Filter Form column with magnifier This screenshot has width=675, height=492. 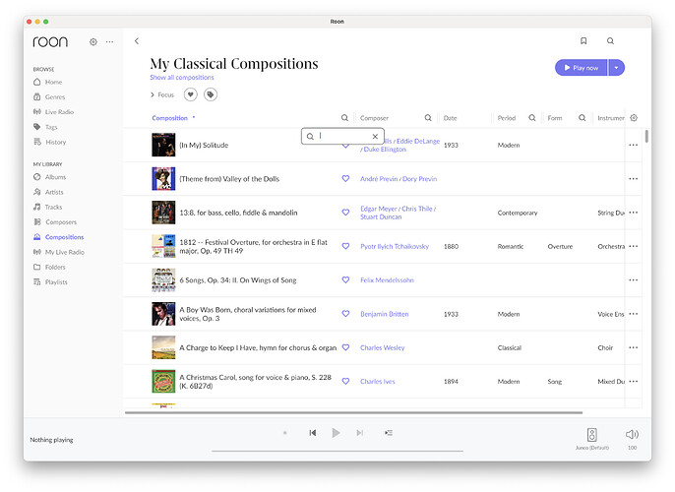583,117
